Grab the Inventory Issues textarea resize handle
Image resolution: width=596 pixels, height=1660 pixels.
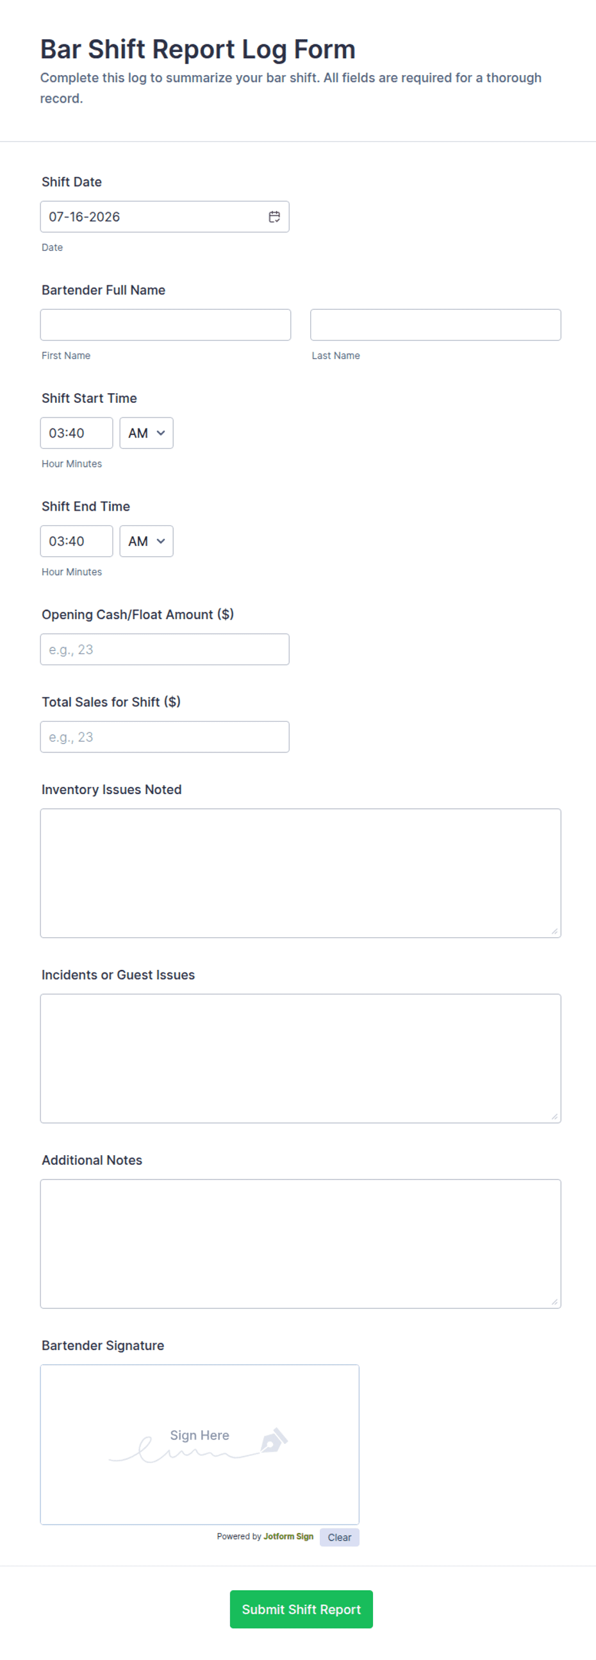554,931
